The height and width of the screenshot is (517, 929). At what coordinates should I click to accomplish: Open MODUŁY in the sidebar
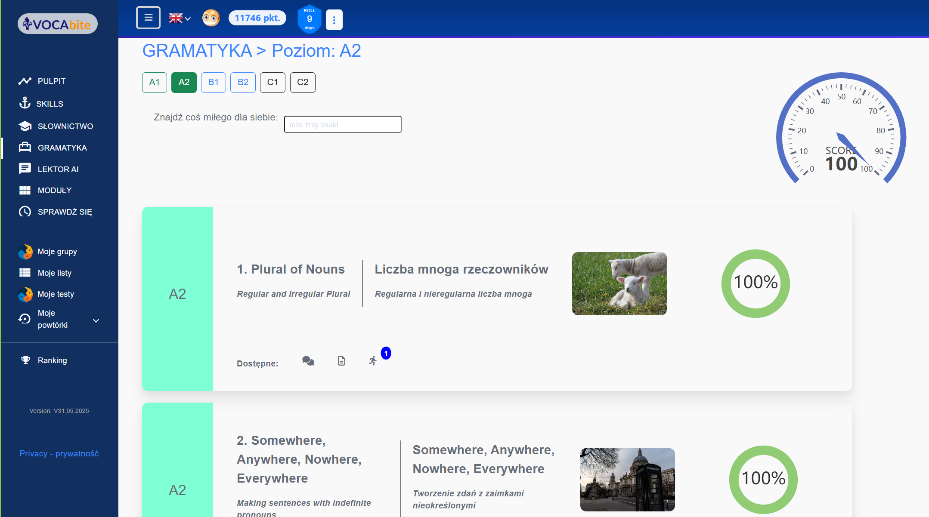55,190
